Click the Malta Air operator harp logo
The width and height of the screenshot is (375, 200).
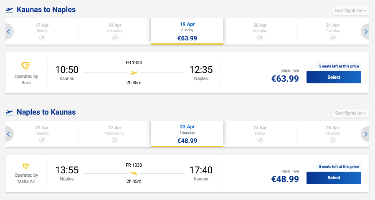coord(26,167)
